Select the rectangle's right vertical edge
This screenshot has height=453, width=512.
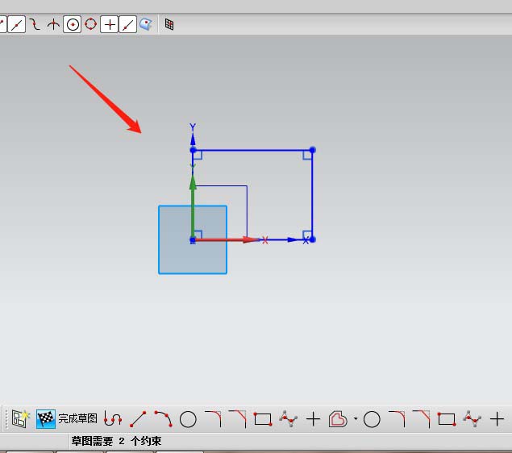(x=313, y=196)
